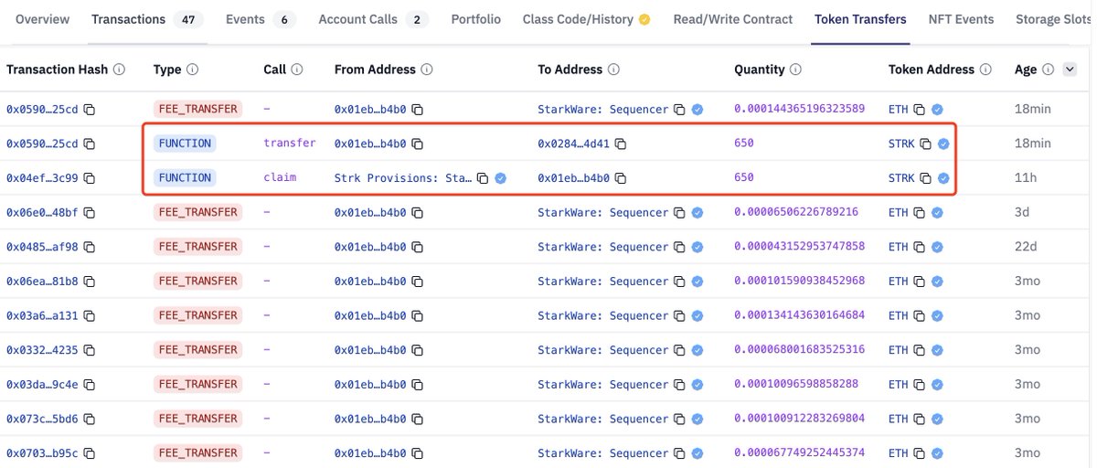Copy transaction hash 0x03a6…a131
Viewport: 1097px width, 468px height.
click(90, 316)
